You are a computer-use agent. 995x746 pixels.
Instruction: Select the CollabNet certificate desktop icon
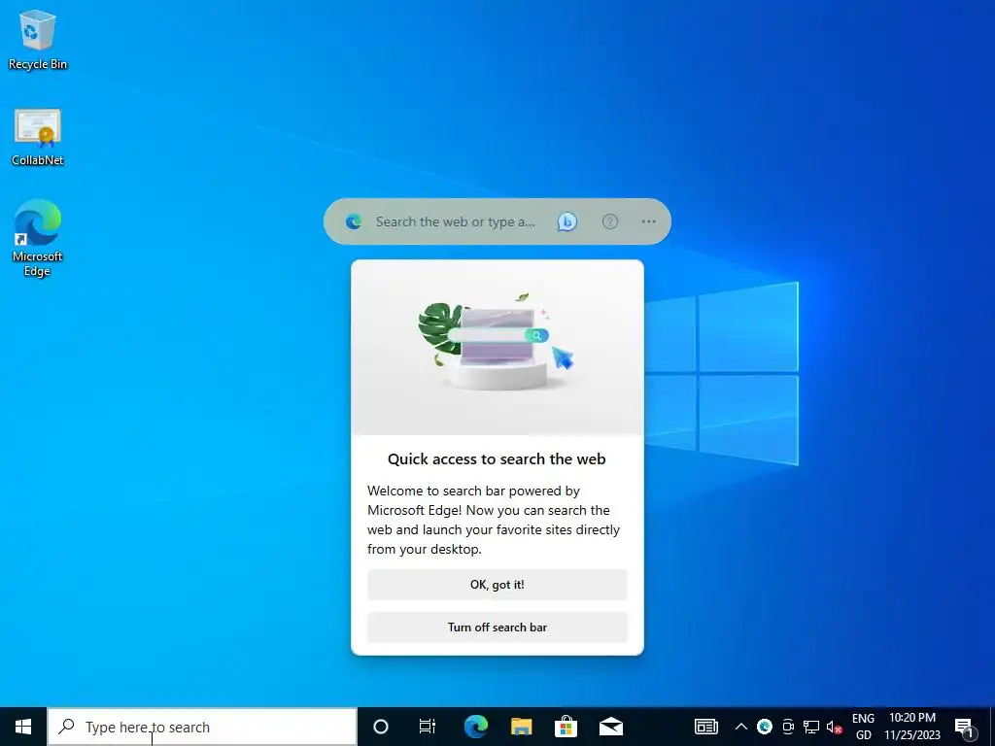pos(38,137)
